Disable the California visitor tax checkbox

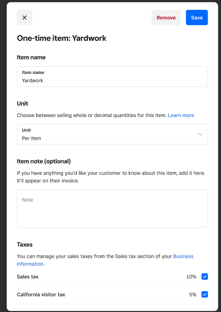204,294
